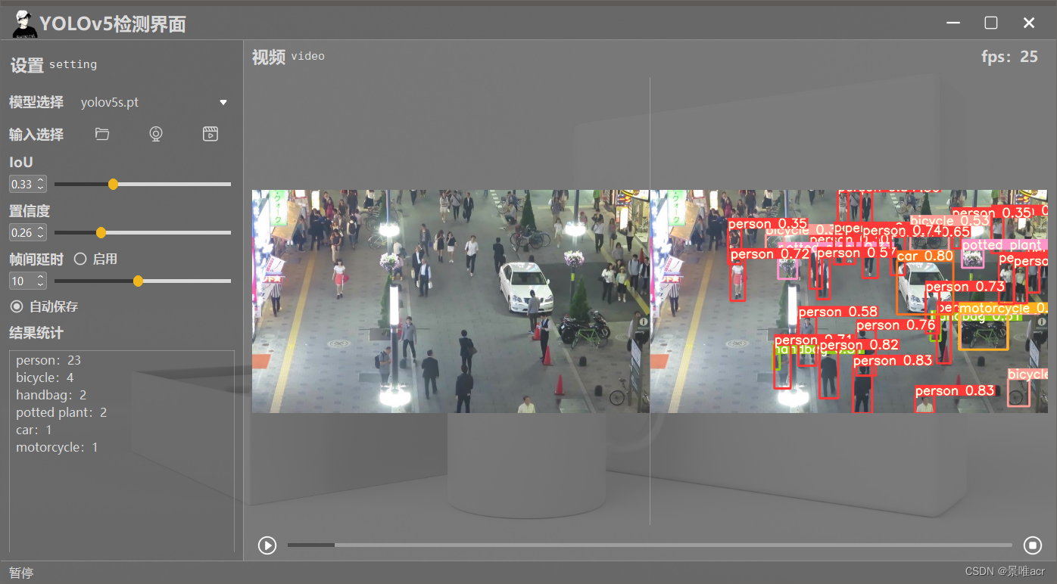The width and height of the screenshot is (1057, 584).
Task: Click the '置信度' label
Action: (x=30, y=211)
